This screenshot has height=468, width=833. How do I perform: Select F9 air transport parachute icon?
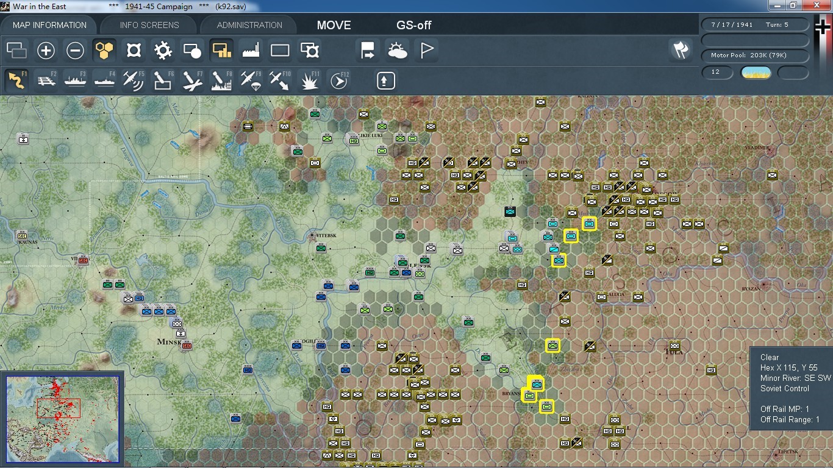(x=251, y=80)
